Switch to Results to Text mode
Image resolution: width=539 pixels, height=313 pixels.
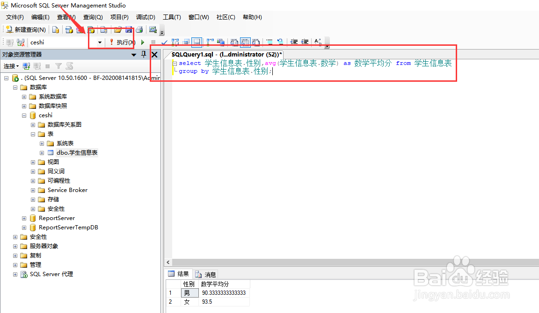click(x=234, y=42)
